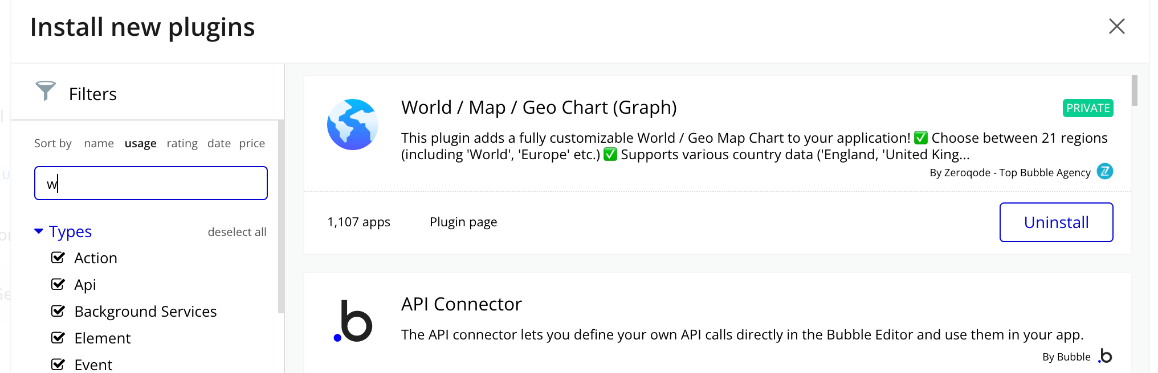Click the API Connector Bubble logo
The image size is (1158, 373).
tap(353, 321)
